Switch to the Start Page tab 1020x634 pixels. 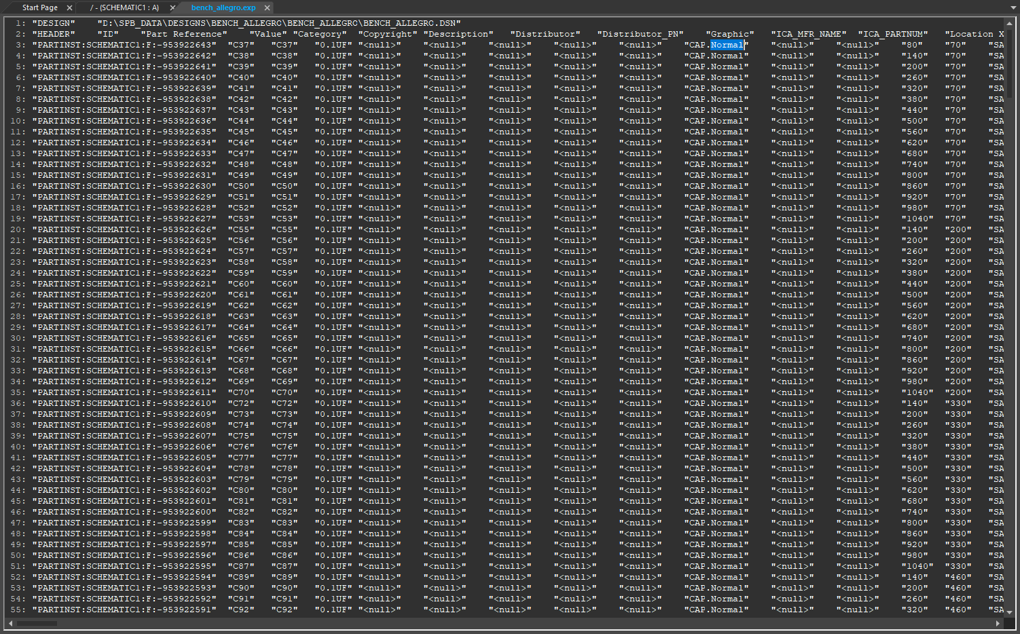coord(39,8)
